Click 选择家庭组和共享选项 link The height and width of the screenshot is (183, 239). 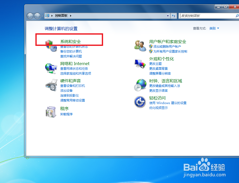76,74
